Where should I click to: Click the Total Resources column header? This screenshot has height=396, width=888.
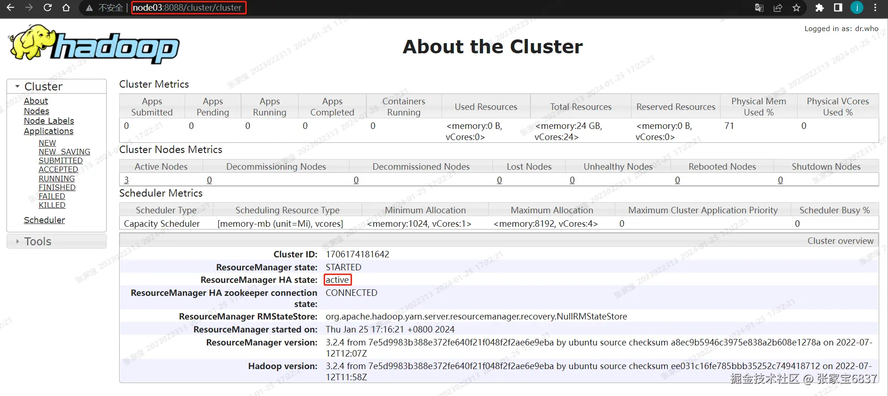click(x=581, y=107)
